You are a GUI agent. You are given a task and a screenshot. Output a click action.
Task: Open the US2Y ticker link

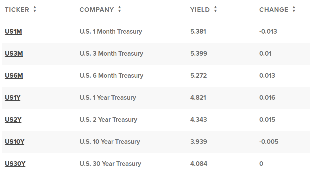13,120
